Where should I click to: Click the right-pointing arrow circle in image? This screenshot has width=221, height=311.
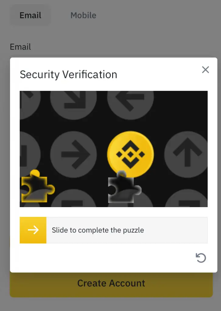click(74, 154)
